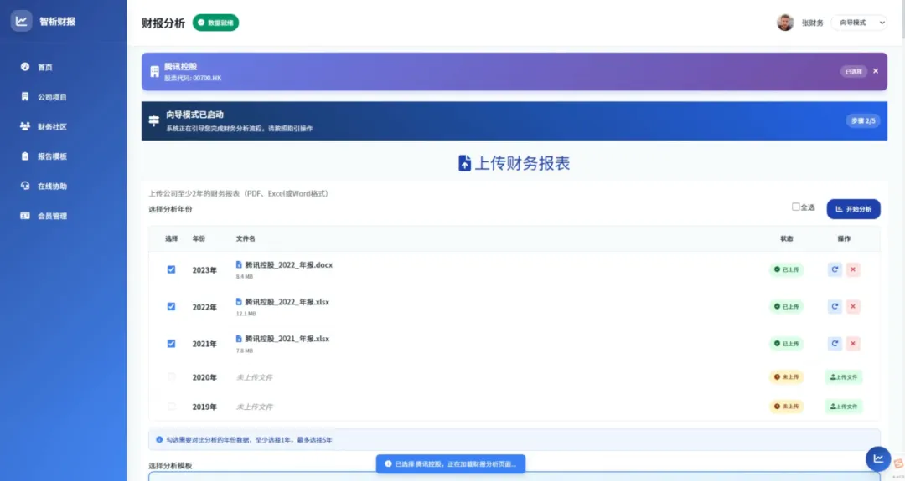
Task: Click 上传文件 for the 2020年 row
Action: 843,376
